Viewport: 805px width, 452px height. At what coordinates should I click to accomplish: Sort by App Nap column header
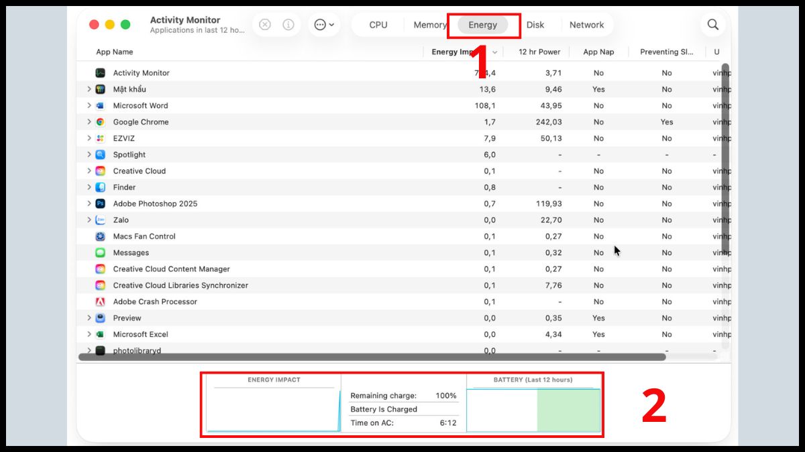(598, 52)
